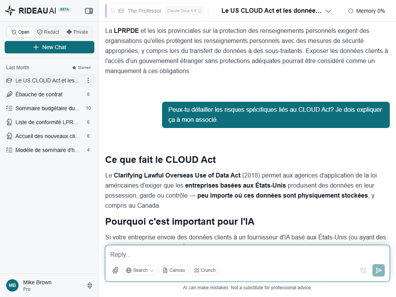Attach a file with paperclip icon

click(115, 270)
